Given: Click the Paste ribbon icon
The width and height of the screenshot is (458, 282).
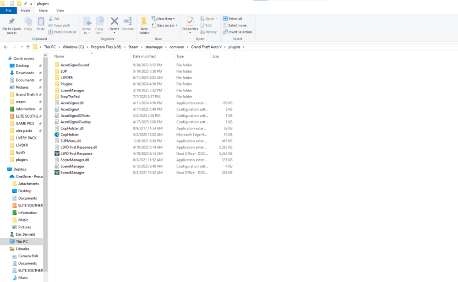Looking at the screenshot, I should coord(41,22).
